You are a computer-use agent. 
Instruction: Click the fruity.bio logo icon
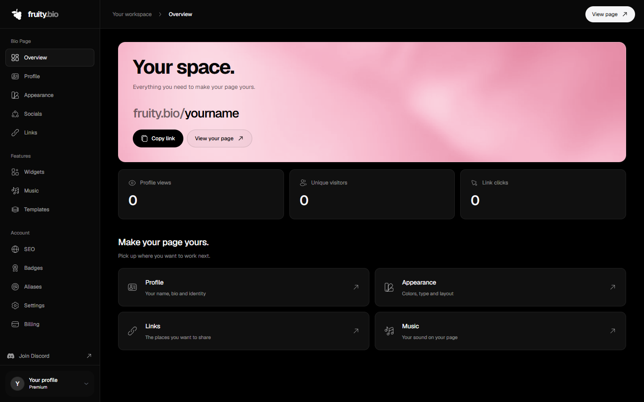tap(17, 14)
